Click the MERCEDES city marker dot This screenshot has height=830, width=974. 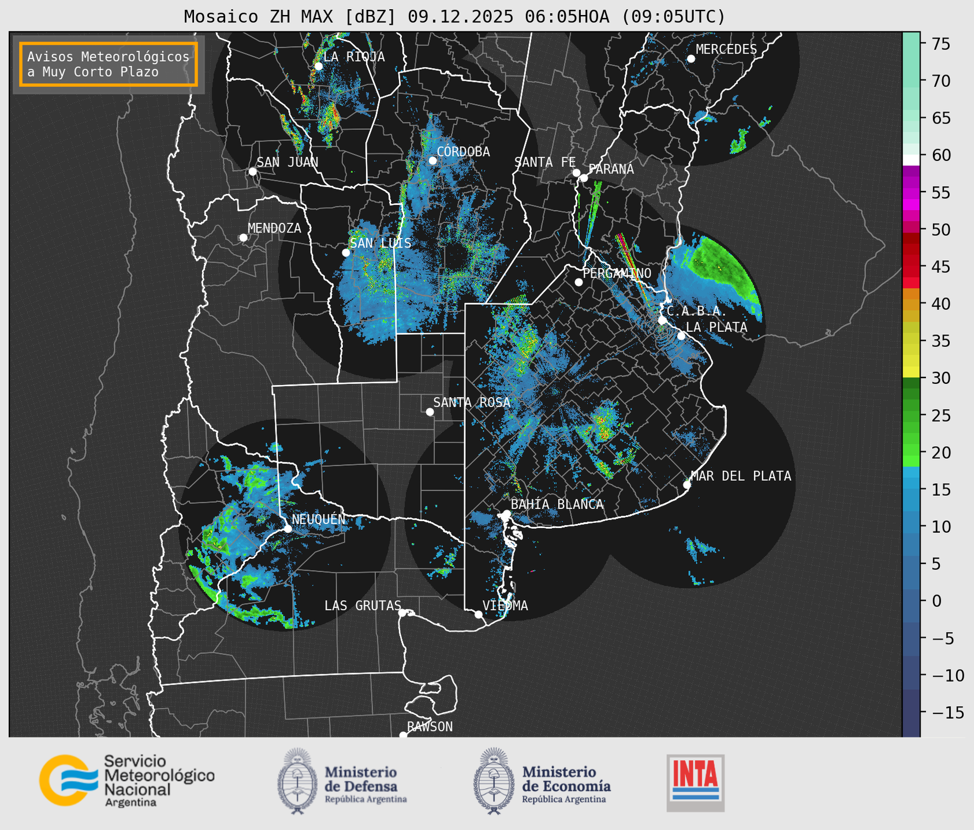tap(691, 59)
